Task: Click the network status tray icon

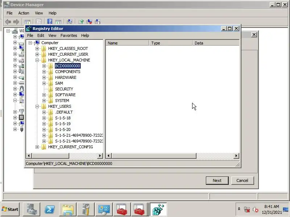Action: (x=247, y=209)
